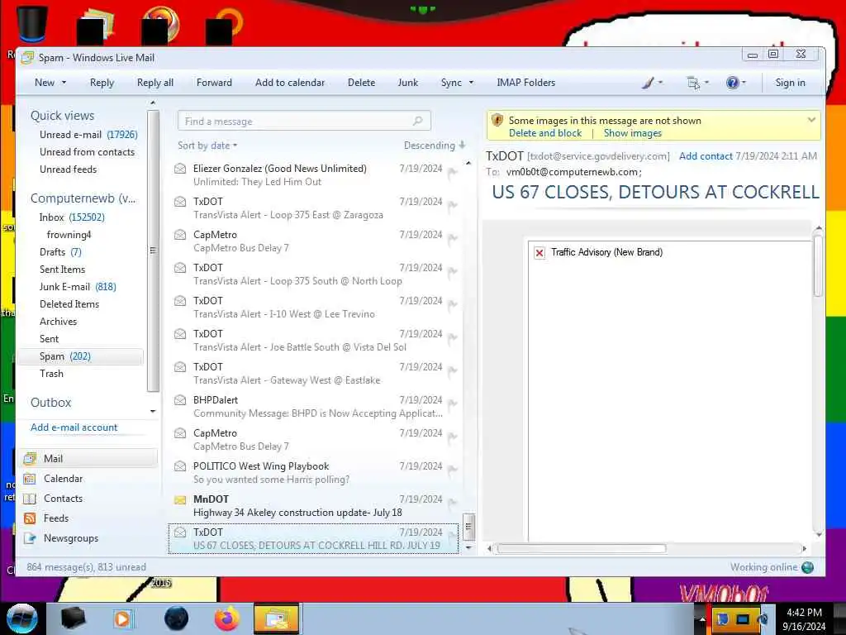Viewport: 846px width, 635px height.
Task: Click Add to calendar
Action: click(x=290, y=83)
